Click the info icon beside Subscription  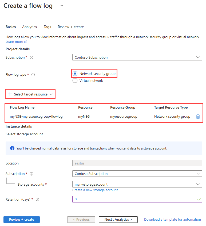click(x=31, y=57)
